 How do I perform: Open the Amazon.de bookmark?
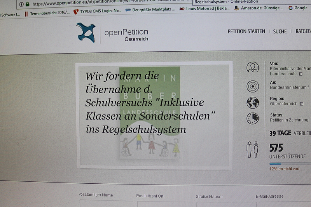point(259,8)
